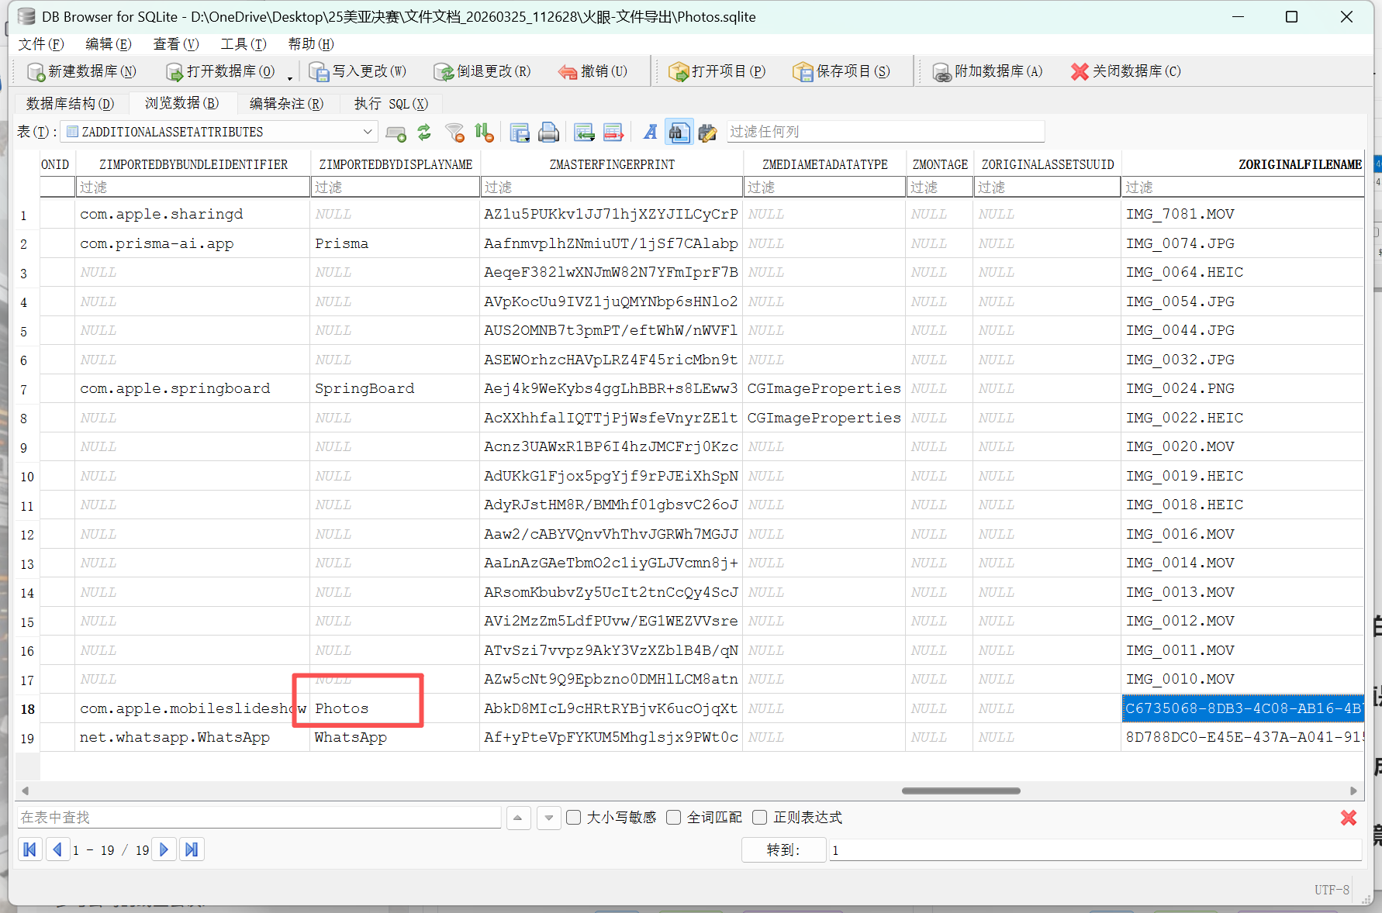Toggle the find binoculars icon in table toolbar
Viewport: 1382px width, 913px height.
[679, 133]
